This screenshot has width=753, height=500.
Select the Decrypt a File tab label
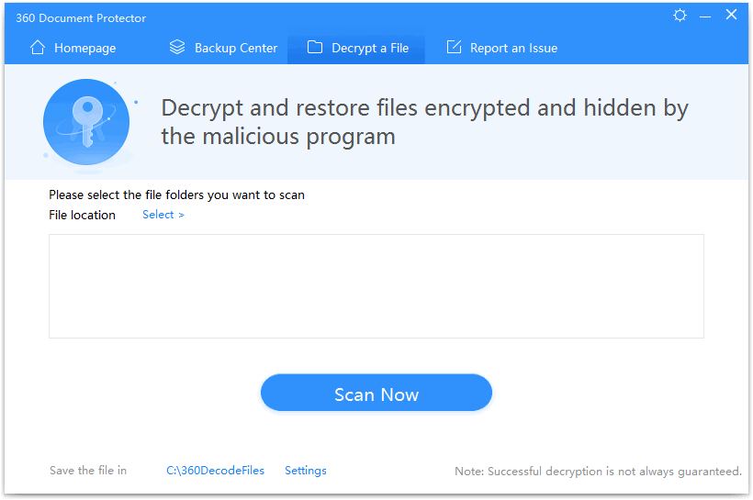point(370,49)
